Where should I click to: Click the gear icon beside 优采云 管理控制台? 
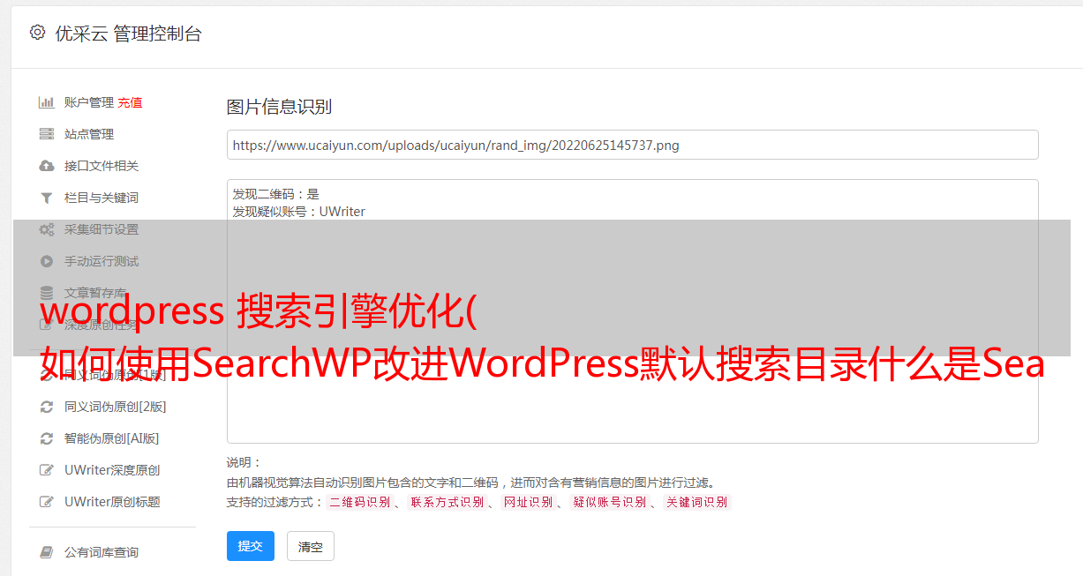point(37,33)
